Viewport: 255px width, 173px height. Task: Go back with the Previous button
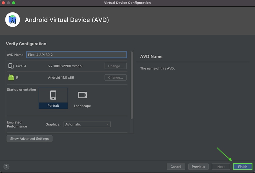198,167
